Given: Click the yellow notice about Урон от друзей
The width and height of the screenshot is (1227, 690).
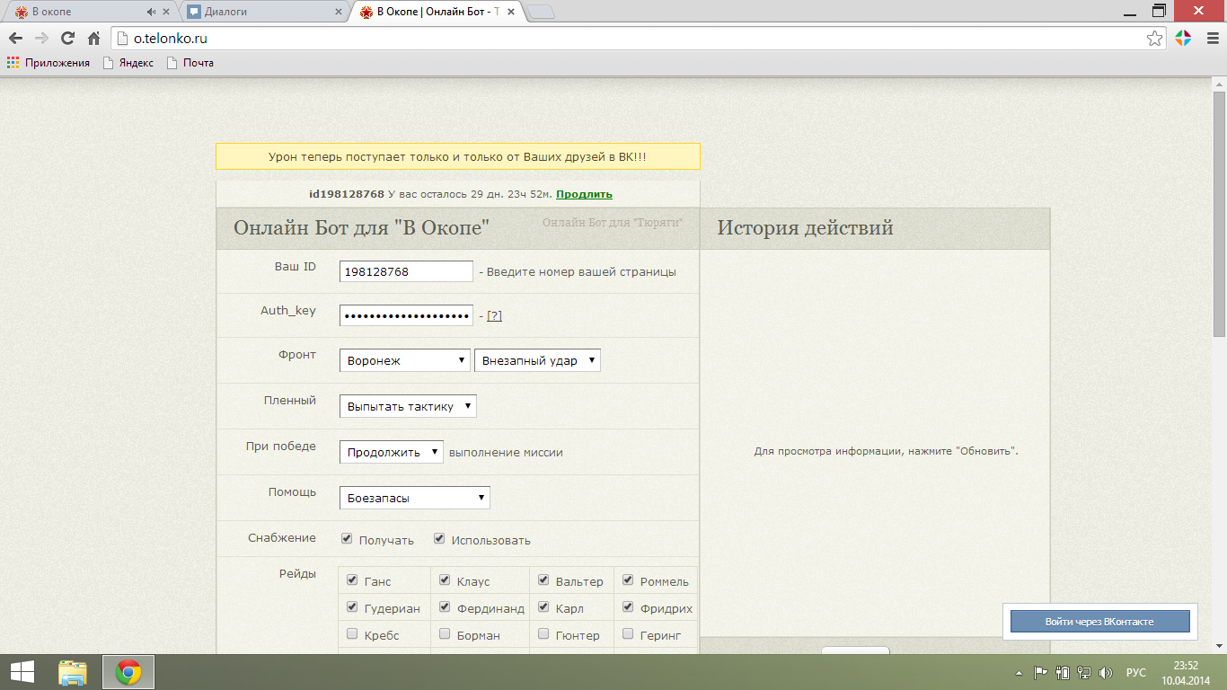Looking at the screenshot, I should [x=457, y=156].
